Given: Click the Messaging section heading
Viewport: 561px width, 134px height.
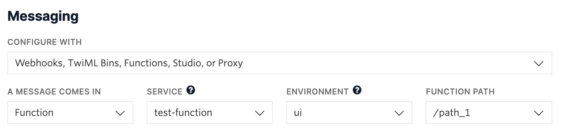Looking at the screenshot, I should (x=43, y=16).
